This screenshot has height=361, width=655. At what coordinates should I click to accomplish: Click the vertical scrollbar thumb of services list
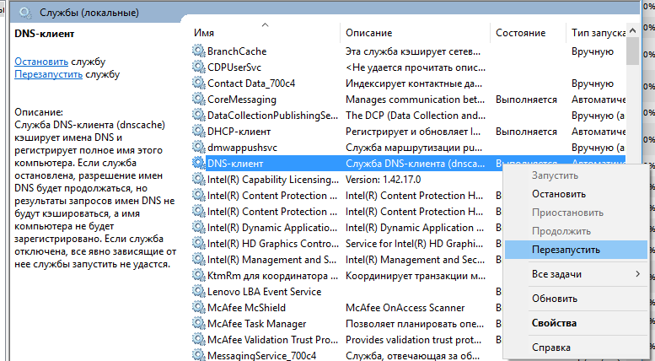[632, 51]
